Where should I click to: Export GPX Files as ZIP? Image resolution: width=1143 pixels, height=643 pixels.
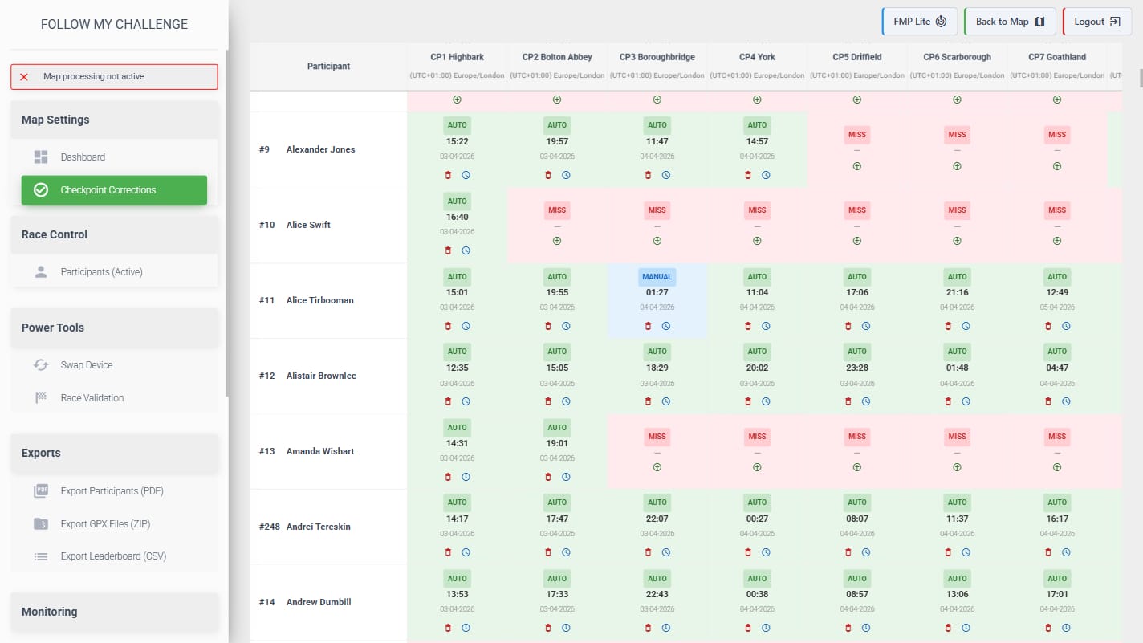tap(105, 524)
